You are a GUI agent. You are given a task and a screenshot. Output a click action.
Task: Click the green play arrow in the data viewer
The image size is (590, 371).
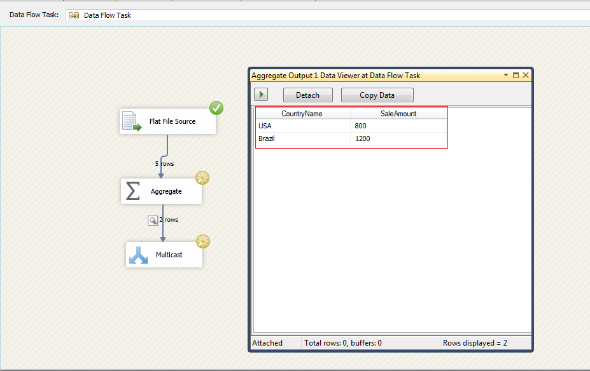[x=260, y=94]
